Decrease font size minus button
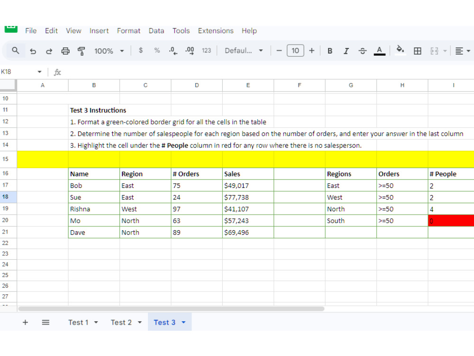The width and height of the screenshot is (474, 356). pyautogui.click(x=279, y=51)
